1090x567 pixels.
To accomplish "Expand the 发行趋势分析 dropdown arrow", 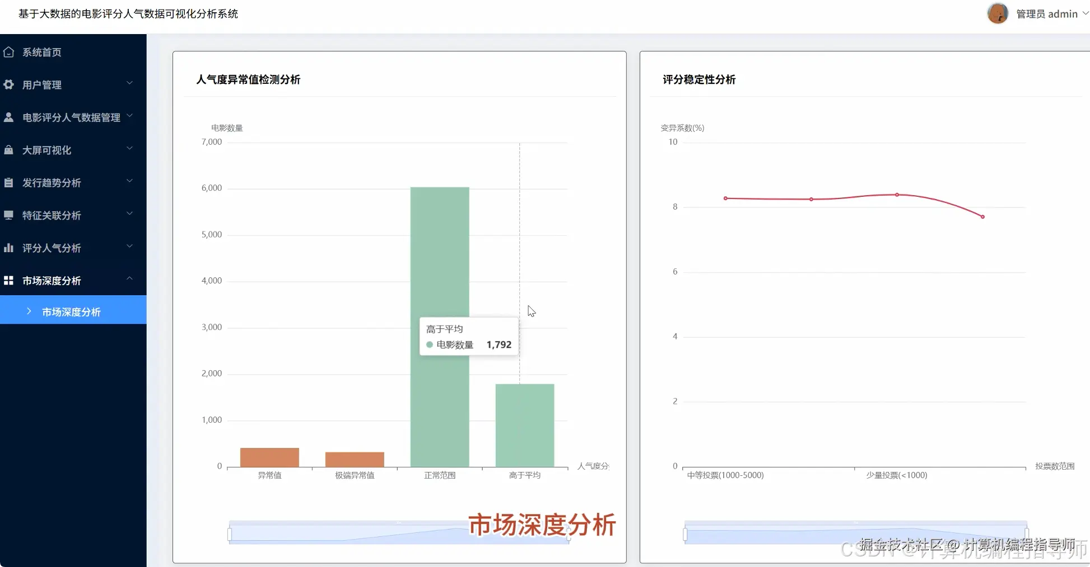I will click(129, 182).
